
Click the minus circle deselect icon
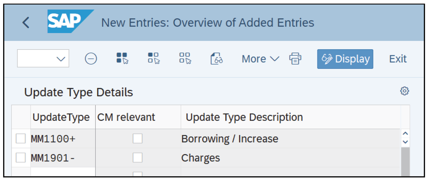click(91, 59)
